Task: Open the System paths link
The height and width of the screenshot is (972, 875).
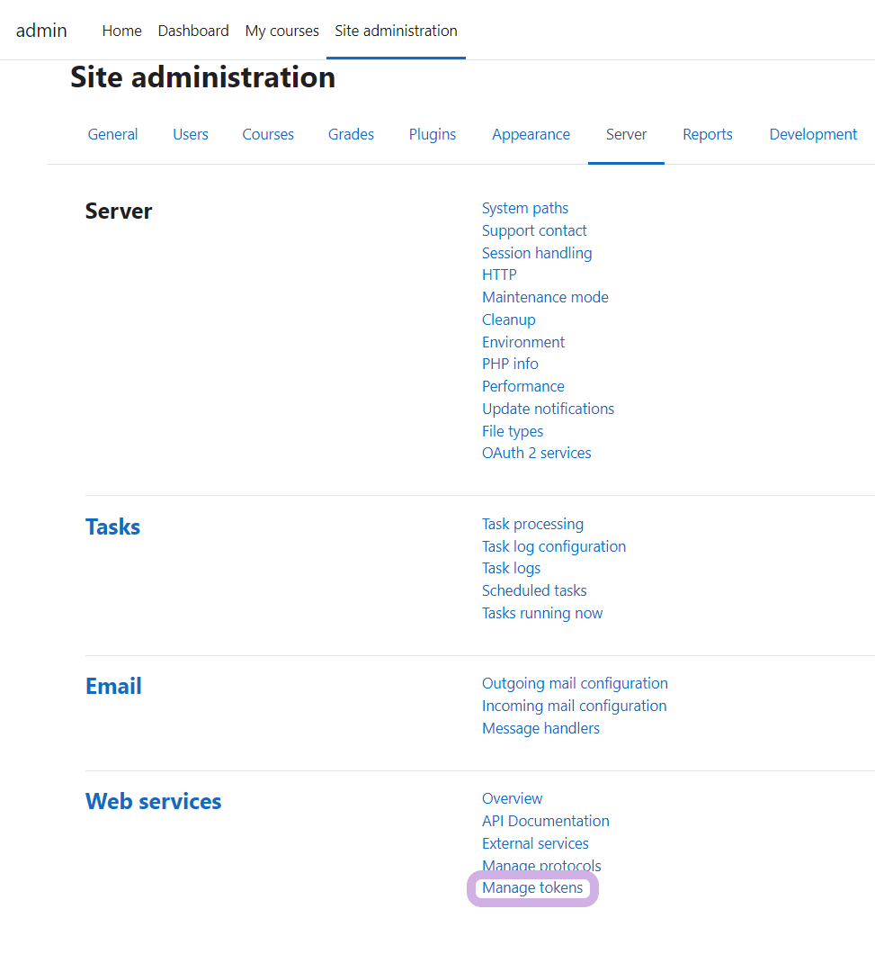Action: [525, 208]
